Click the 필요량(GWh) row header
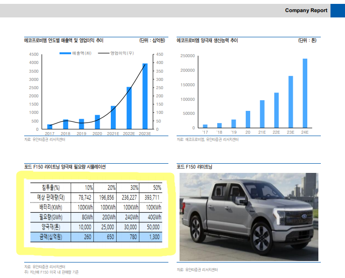Viewport: 345px width, 278px height. pyautogui.click(x=51, y=217)
